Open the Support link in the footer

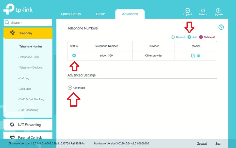[x=202, y=143]
